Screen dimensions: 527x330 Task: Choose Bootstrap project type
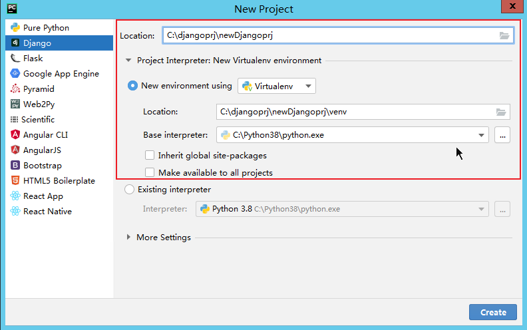[59, 165]
